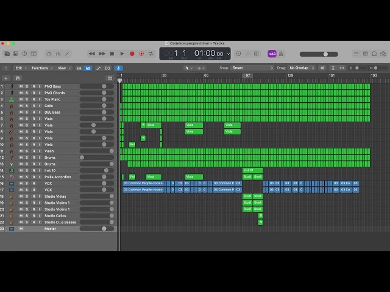Image resolution: width=390 pixels, height=292 pixels.
Task: Click VOX track 16 audio icon
Action: [12, 184]
